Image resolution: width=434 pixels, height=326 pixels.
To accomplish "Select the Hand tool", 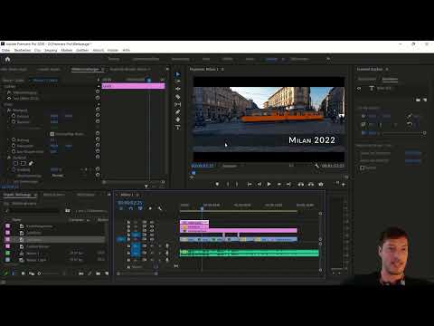I will (x=177, y=120).
